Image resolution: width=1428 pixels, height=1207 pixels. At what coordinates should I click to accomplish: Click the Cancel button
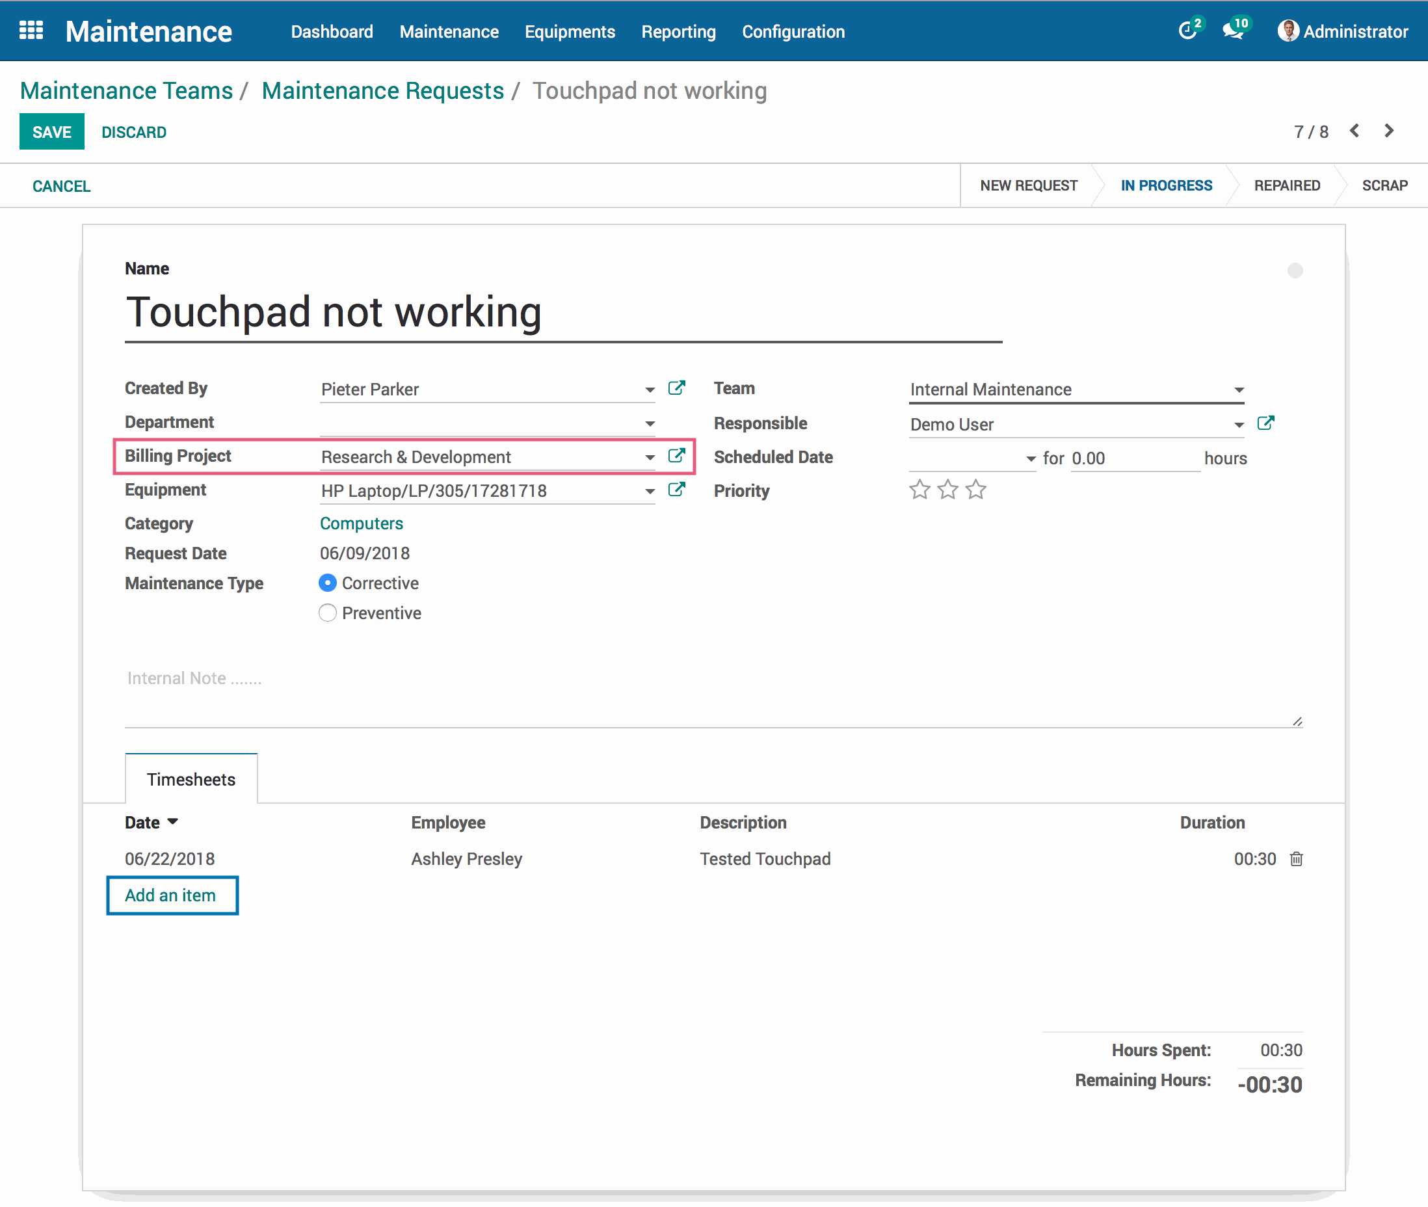pos(62,186)
